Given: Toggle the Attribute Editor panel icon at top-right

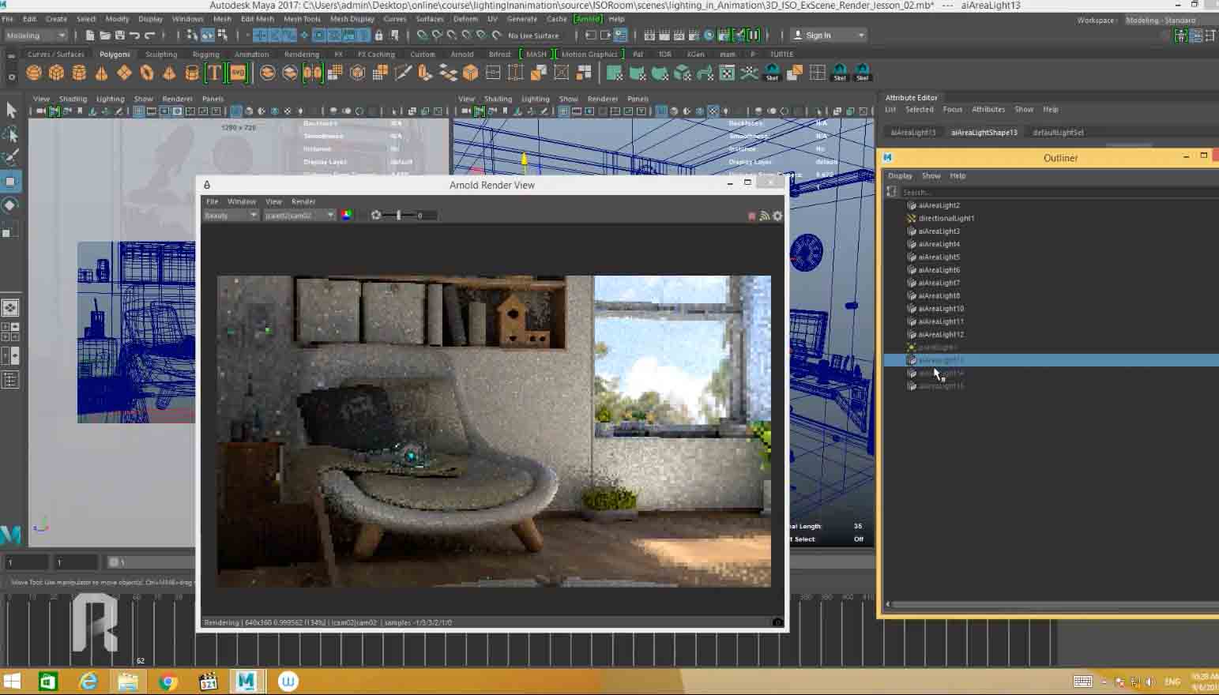Looking at the screenshot, I should pos(1195,36).
